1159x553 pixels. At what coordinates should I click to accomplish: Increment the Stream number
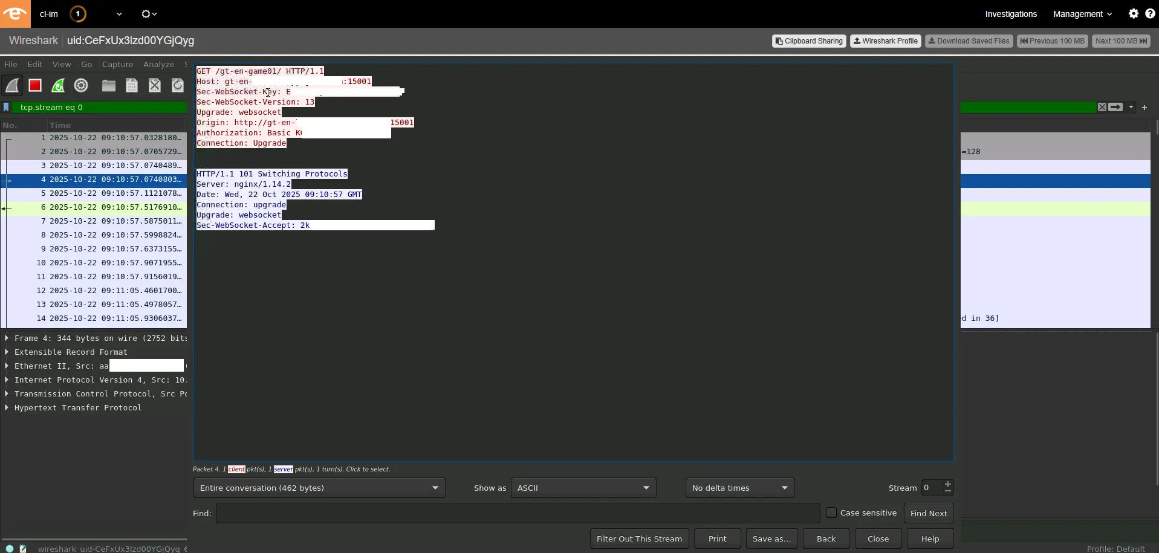947,483
